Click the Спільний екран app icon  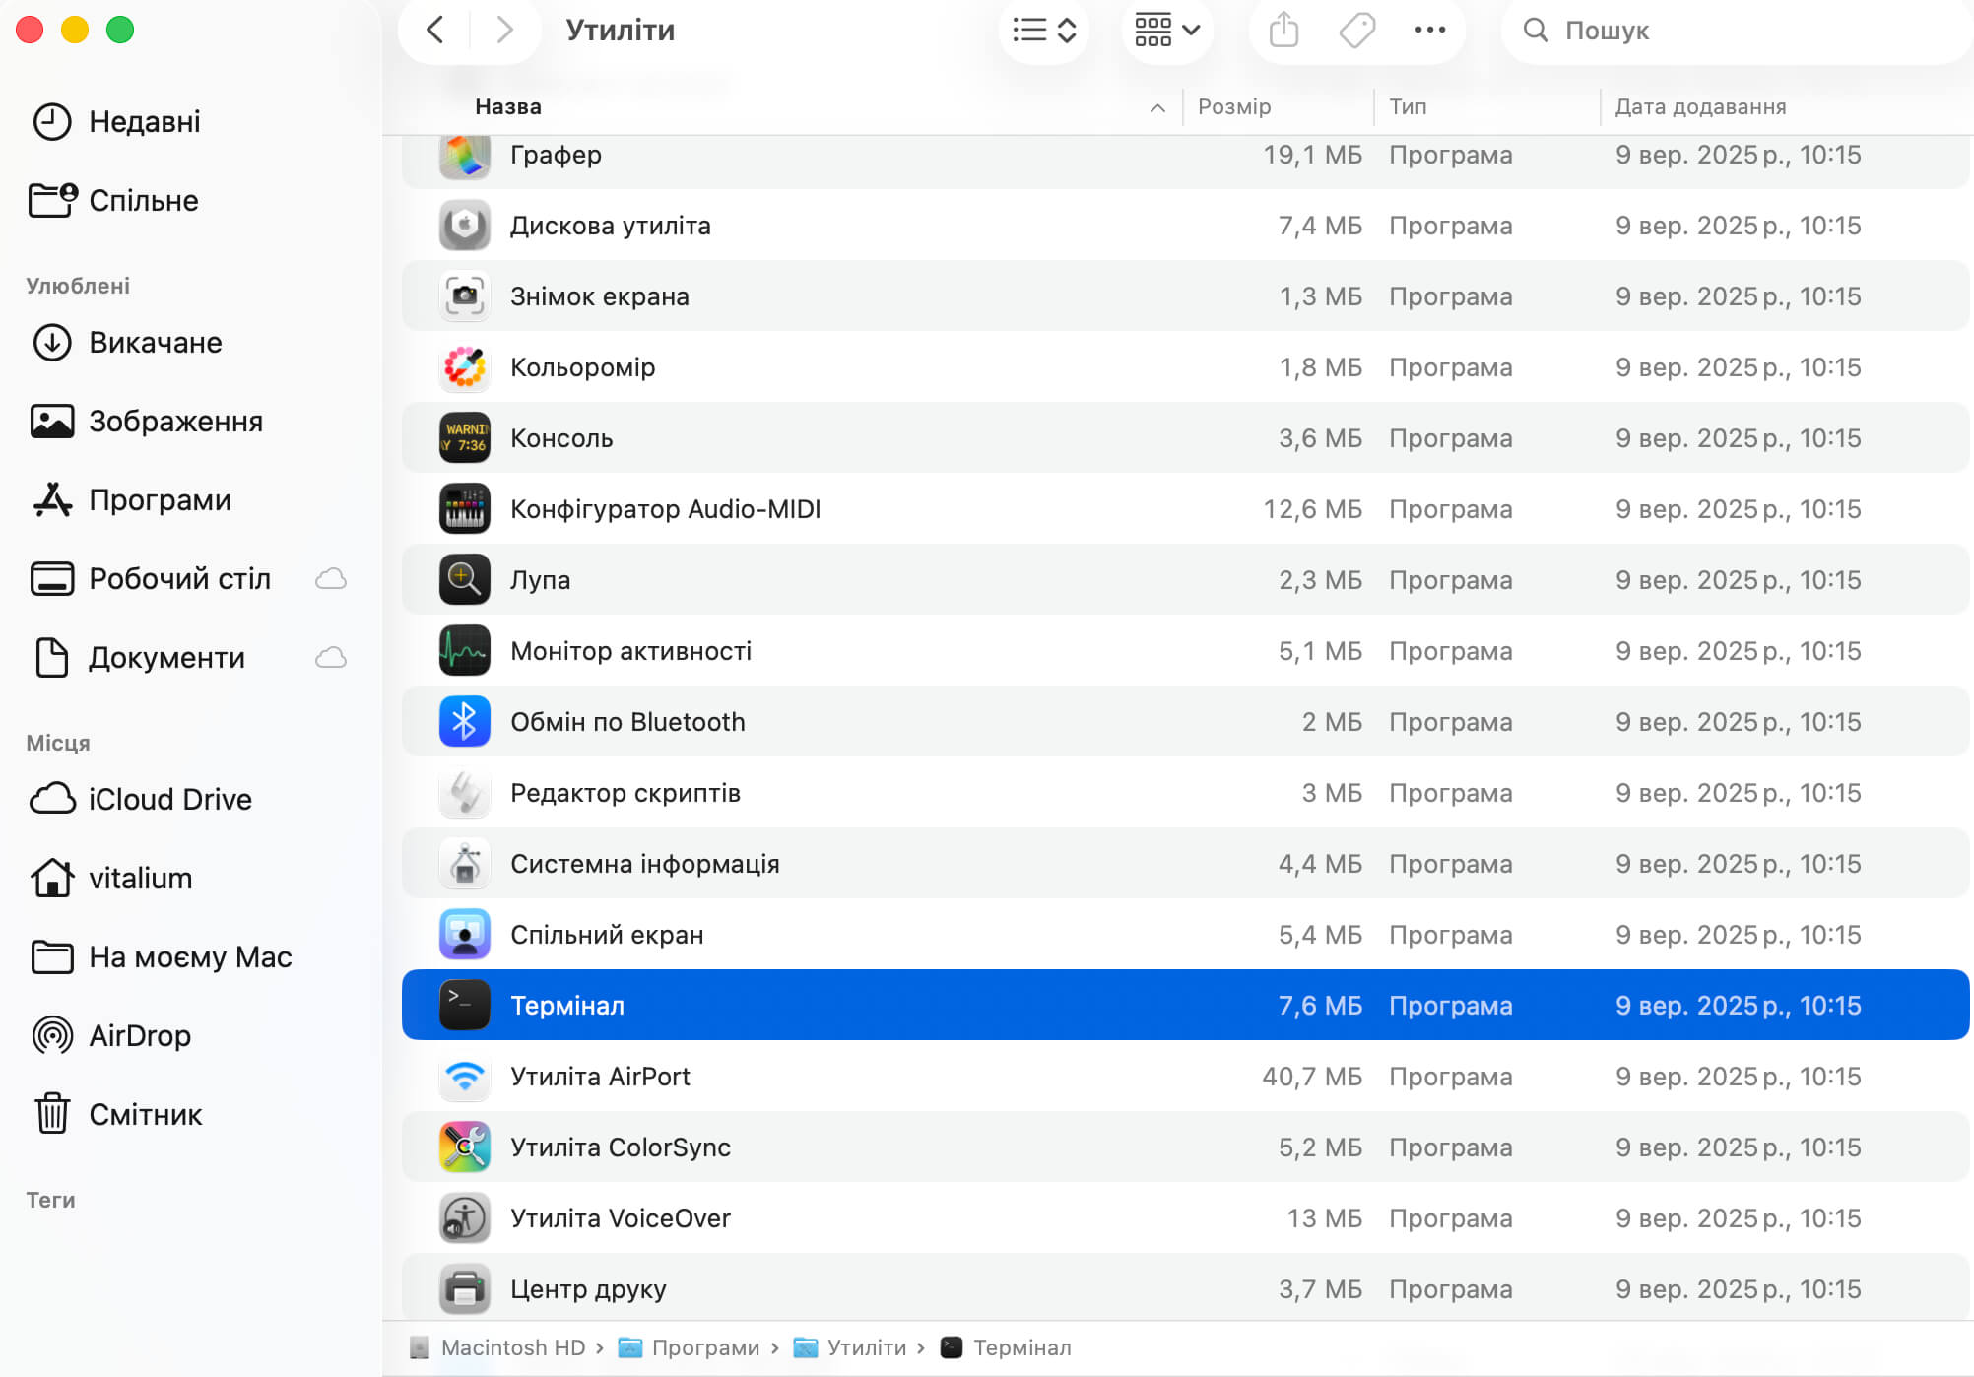click(x=465, y=935)
